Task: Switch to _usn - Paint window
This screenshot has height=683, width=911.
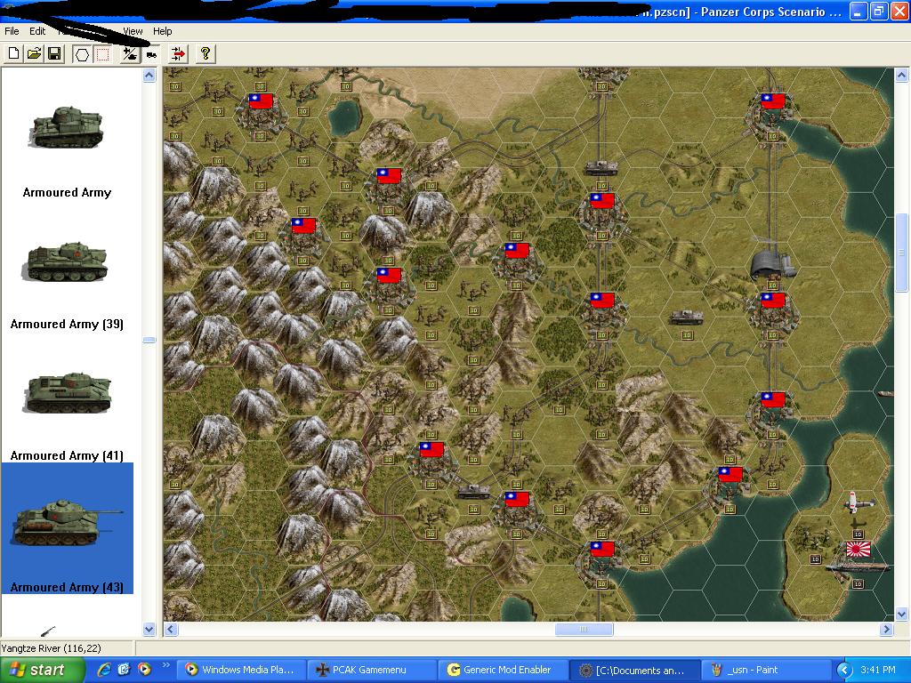Action: pos(764,670)
